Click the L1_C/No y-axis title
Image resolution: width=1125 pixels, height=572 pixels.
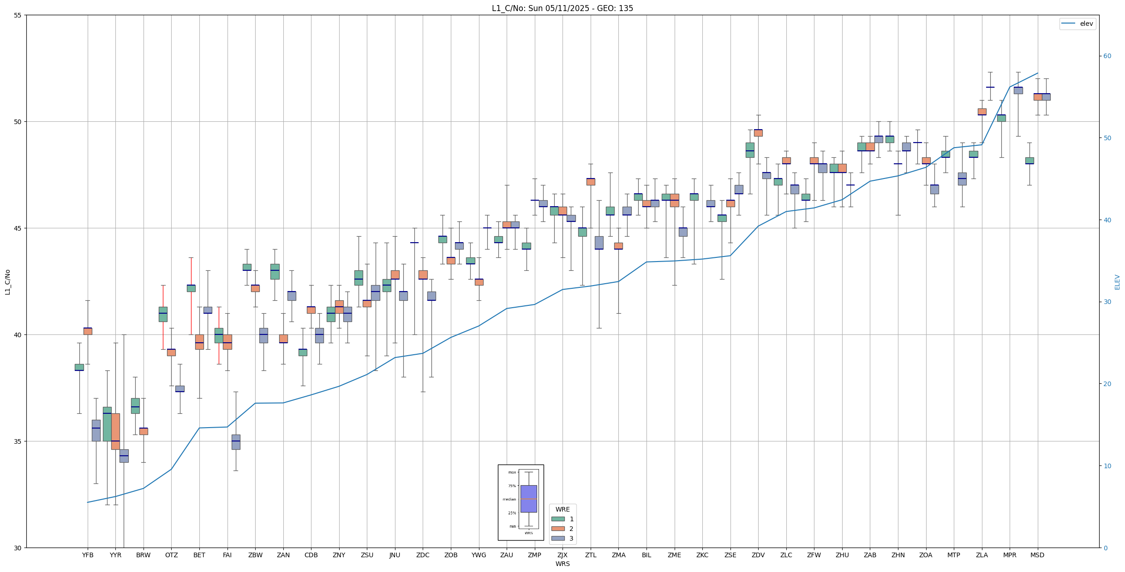(x=7, y=282)
